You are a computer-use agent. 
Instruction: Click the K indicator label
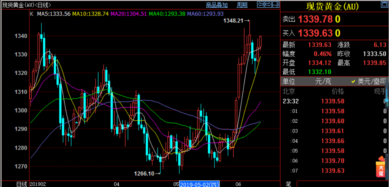click(x=31, y=14)
